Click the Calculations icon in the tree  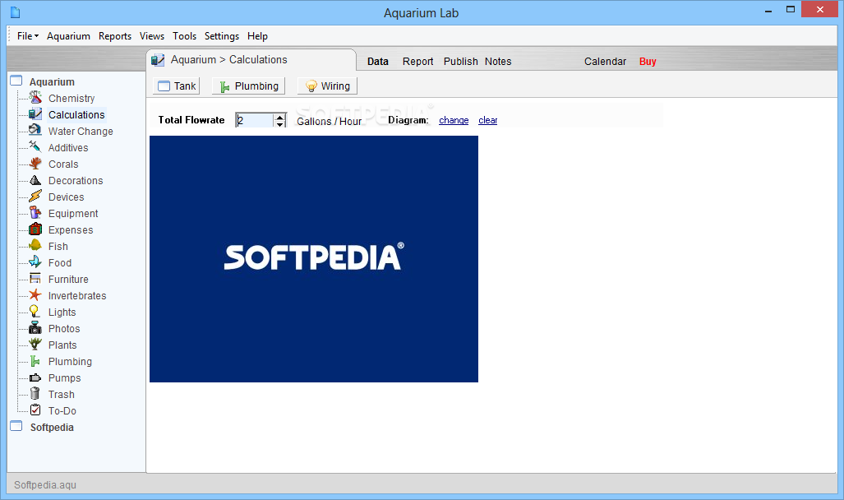click(35, 113)
